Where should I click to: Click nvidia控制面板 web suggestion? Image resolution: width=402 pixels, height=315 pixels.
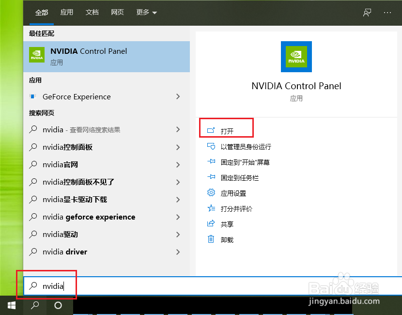coord(107,147)
